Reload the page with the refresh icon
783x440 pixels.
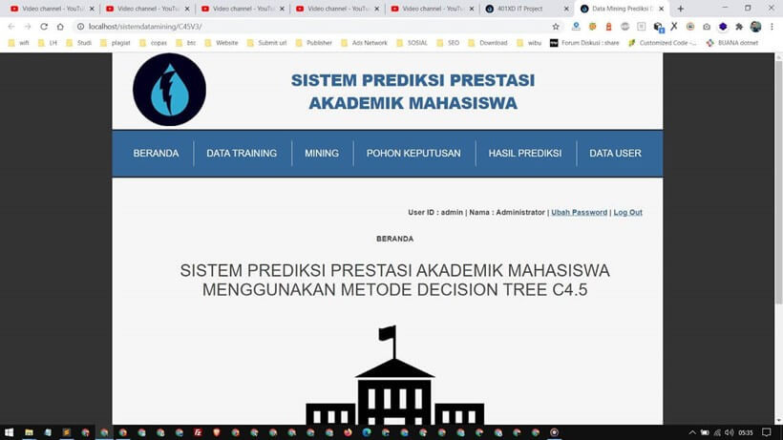pyautogui.click(x=44, y=27)
